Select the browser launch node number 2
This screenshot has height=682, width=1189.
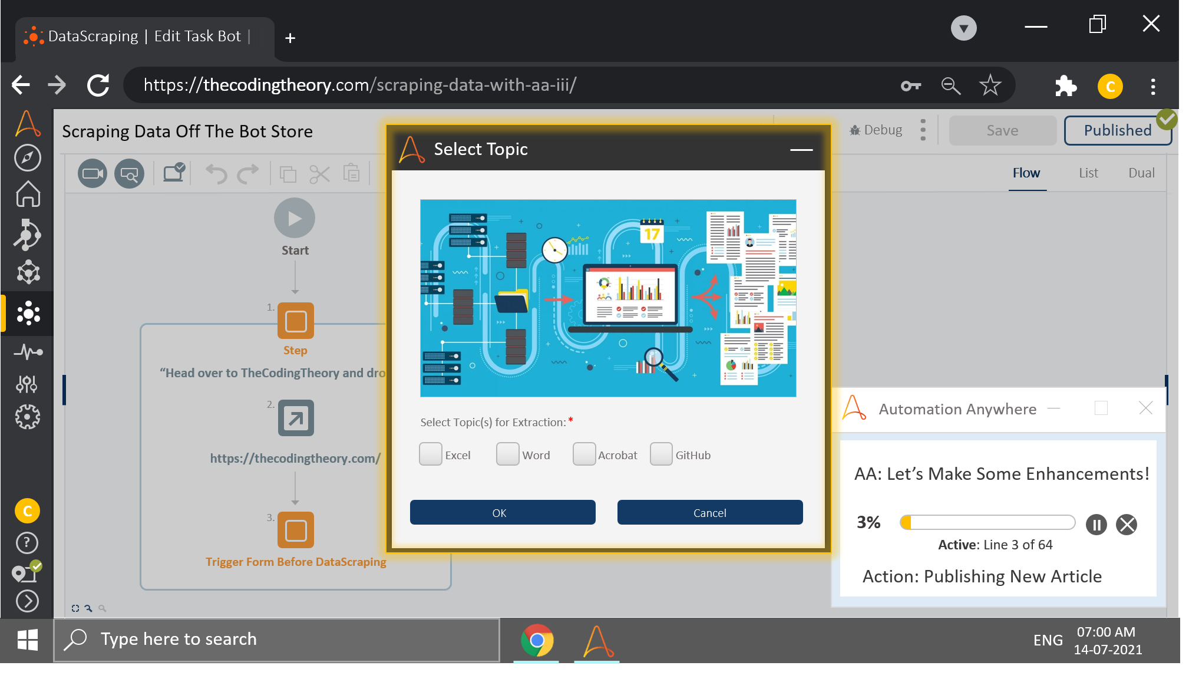(296, 418)
